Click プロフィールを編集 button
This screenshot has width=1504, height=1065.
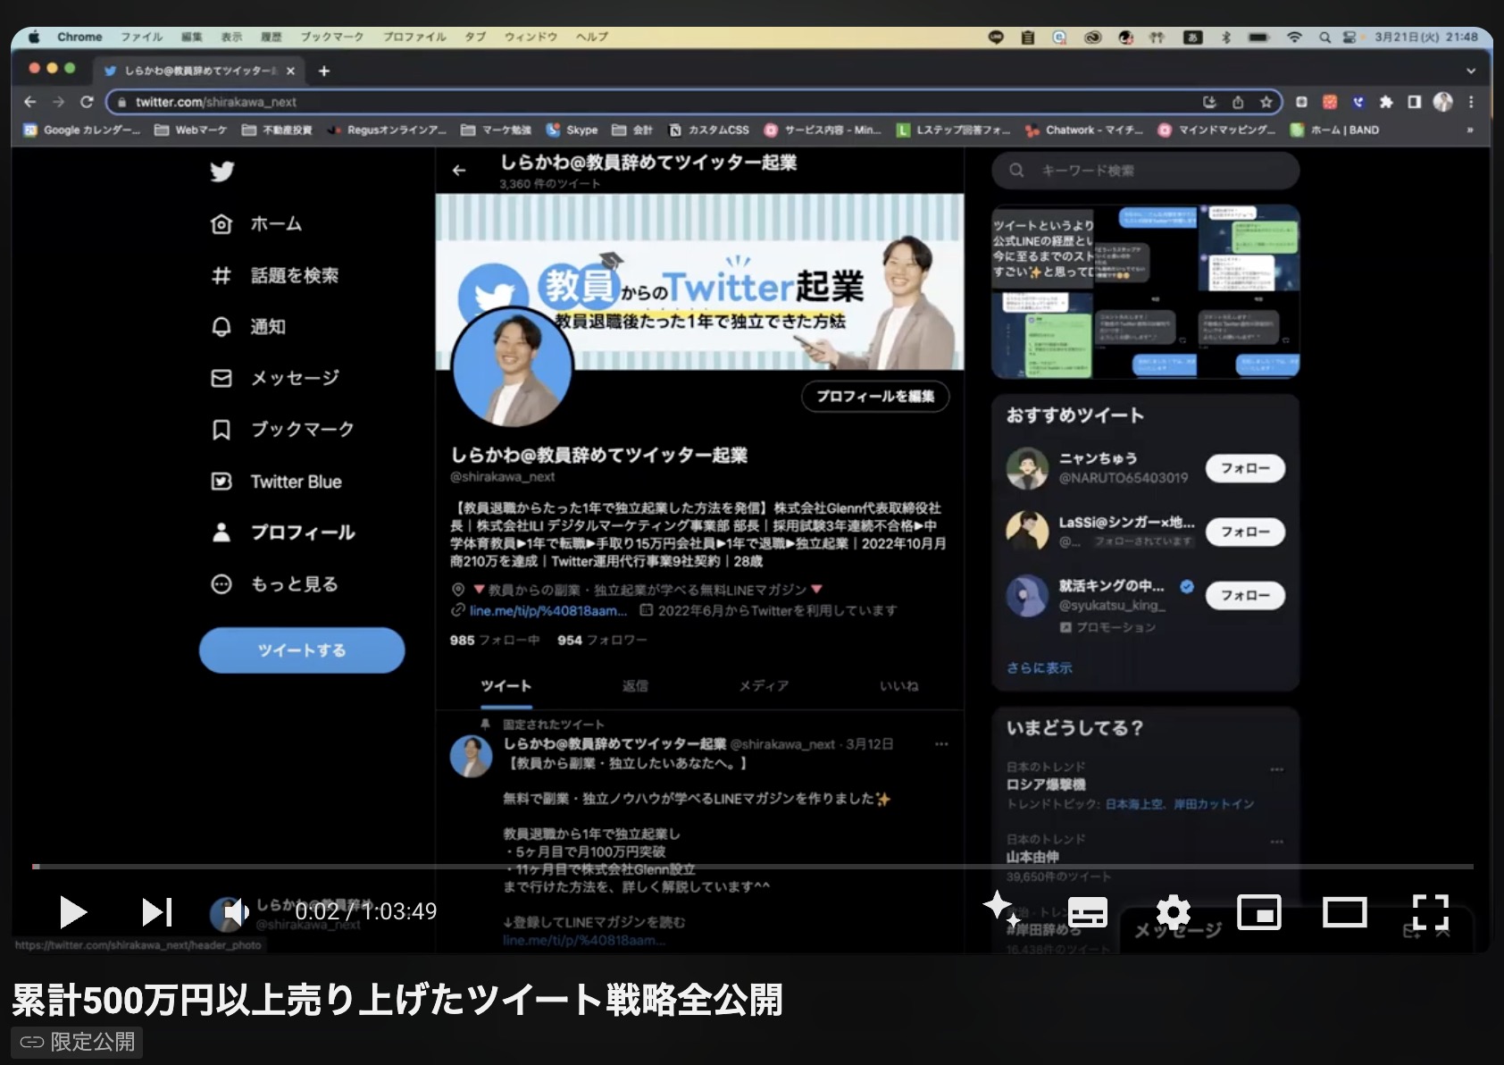[x=874, y=397]
